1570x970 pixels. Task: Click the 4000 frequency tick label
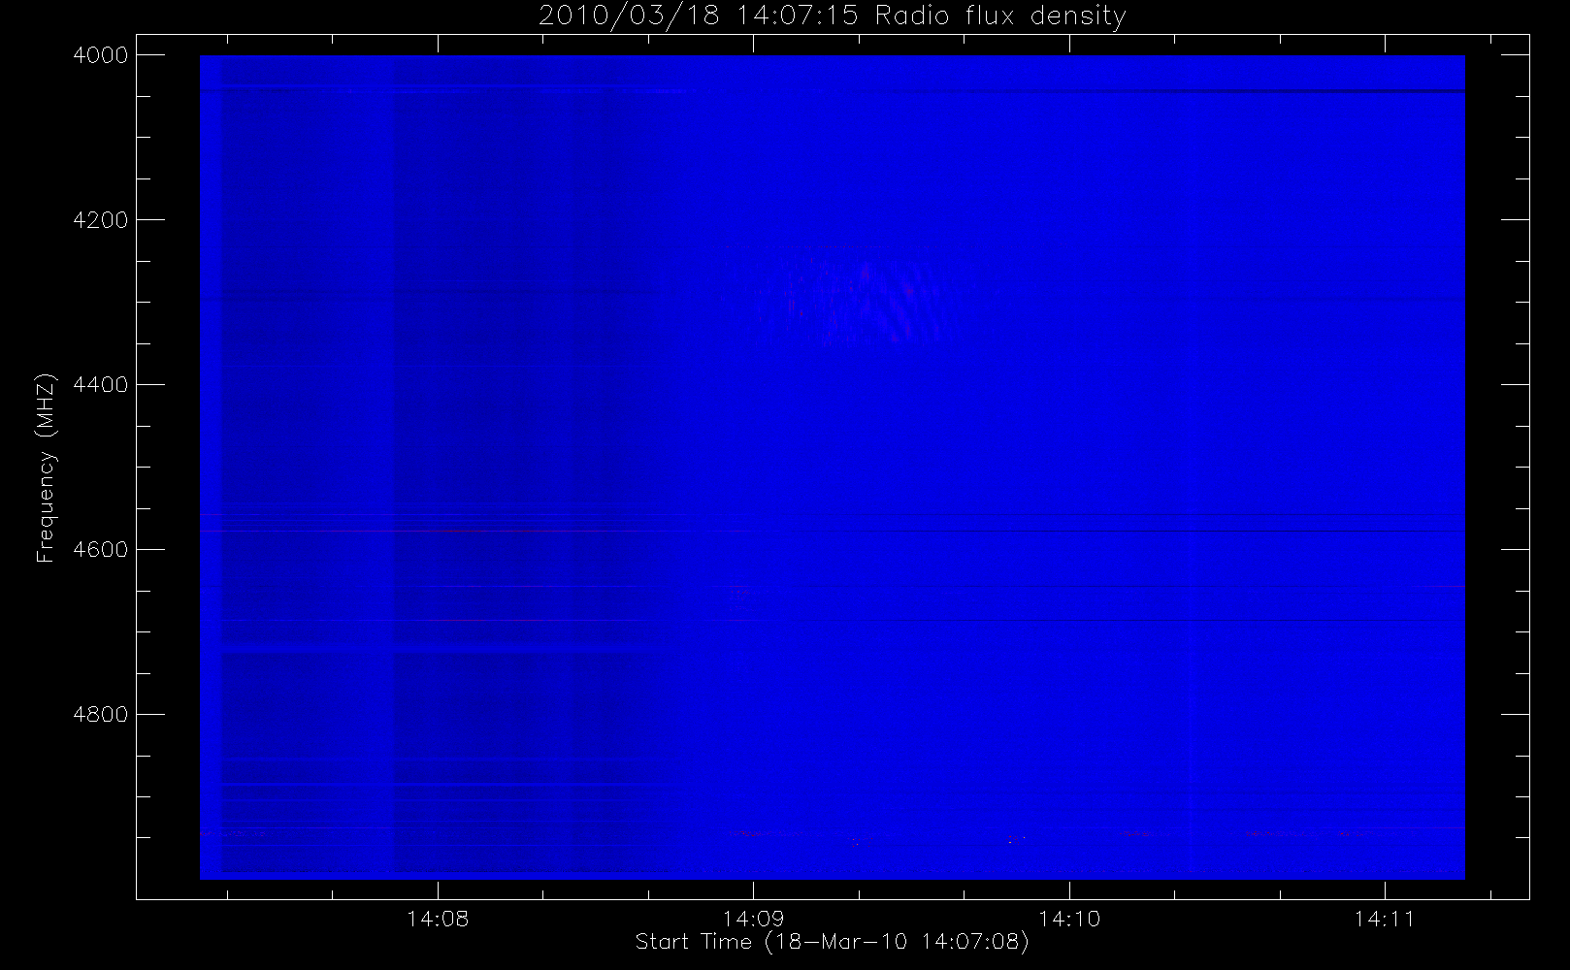101,55
